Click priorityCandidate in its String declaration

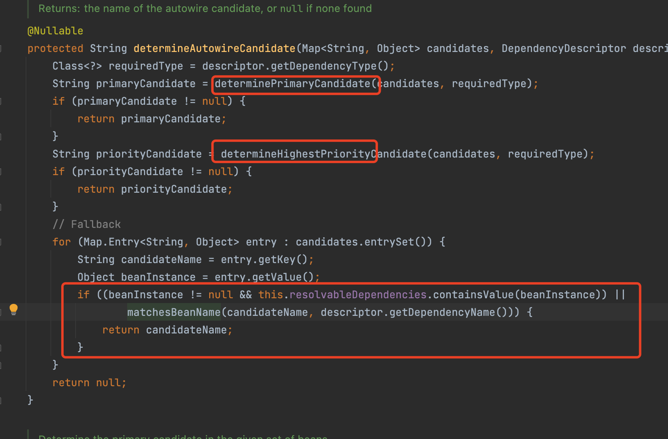click(x=149, y=154)
